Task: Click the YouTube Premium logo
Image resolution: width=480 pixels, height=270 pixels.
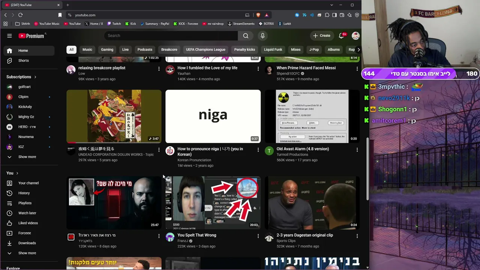Action: click(31, 36)
